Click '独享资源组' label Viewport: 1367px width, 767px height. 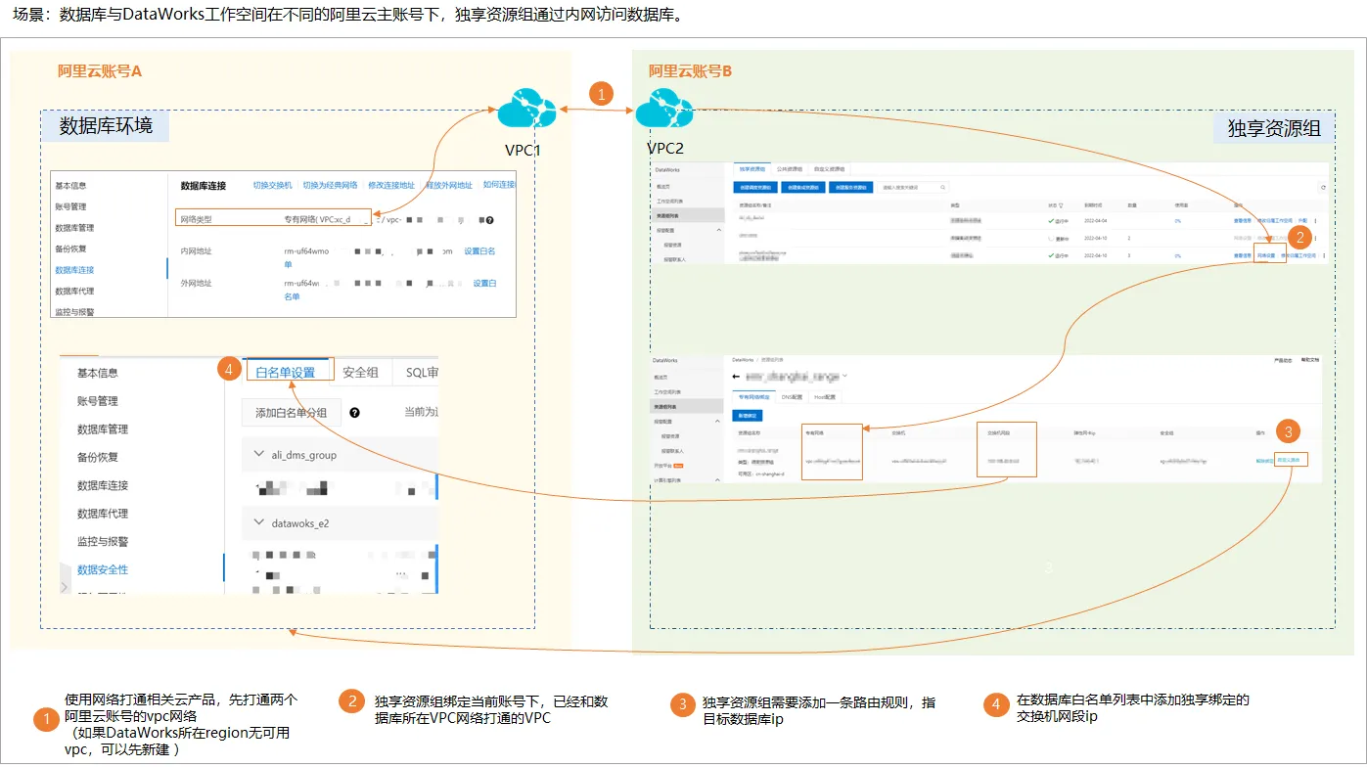pyautogui.click(x=1274, y=128)
